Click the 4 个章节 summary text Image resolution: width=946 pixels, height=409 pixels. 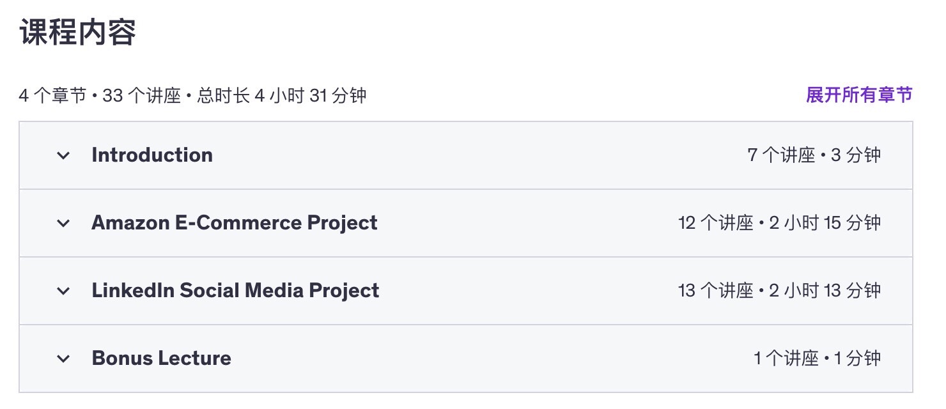point(52,96)
